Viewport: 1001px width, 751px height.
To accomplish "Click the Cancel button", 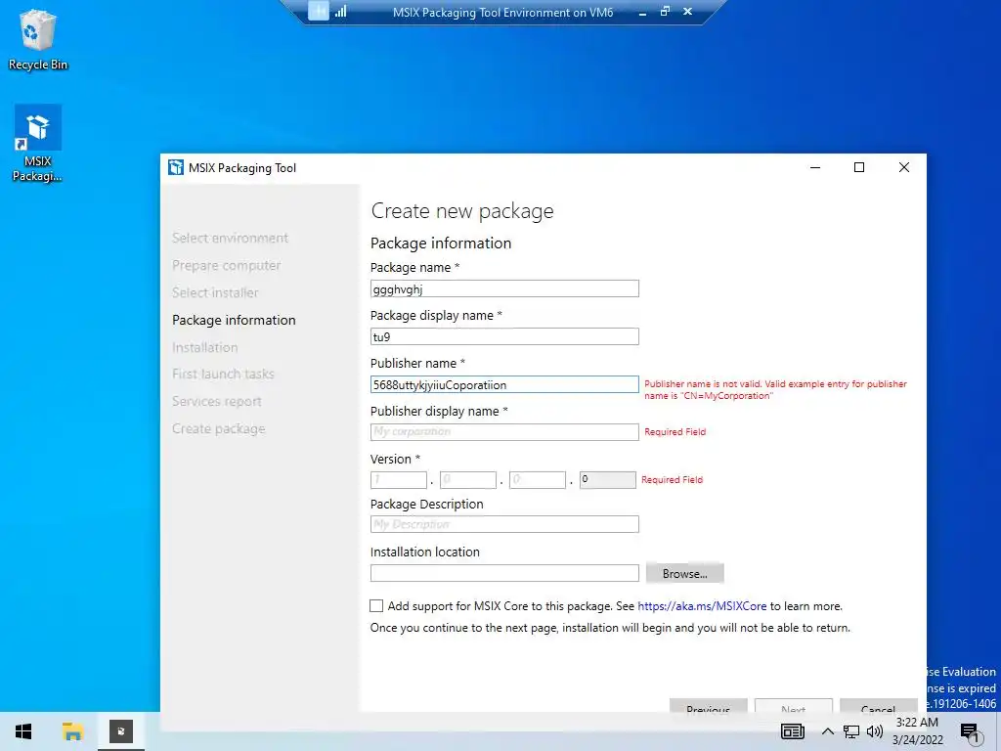I will (x=879, y=706).
